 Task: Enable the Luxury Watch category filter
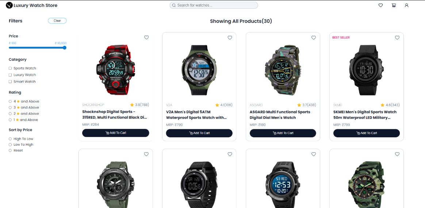10,75
